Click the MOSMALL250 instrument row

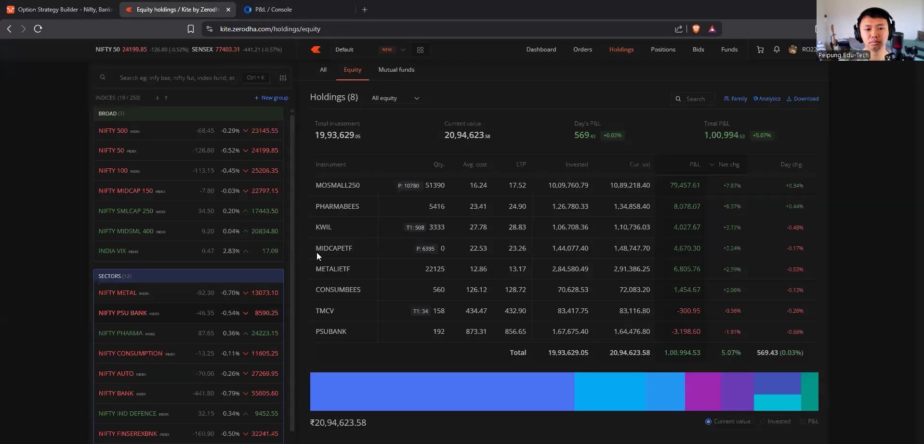[x=564, y=185]
